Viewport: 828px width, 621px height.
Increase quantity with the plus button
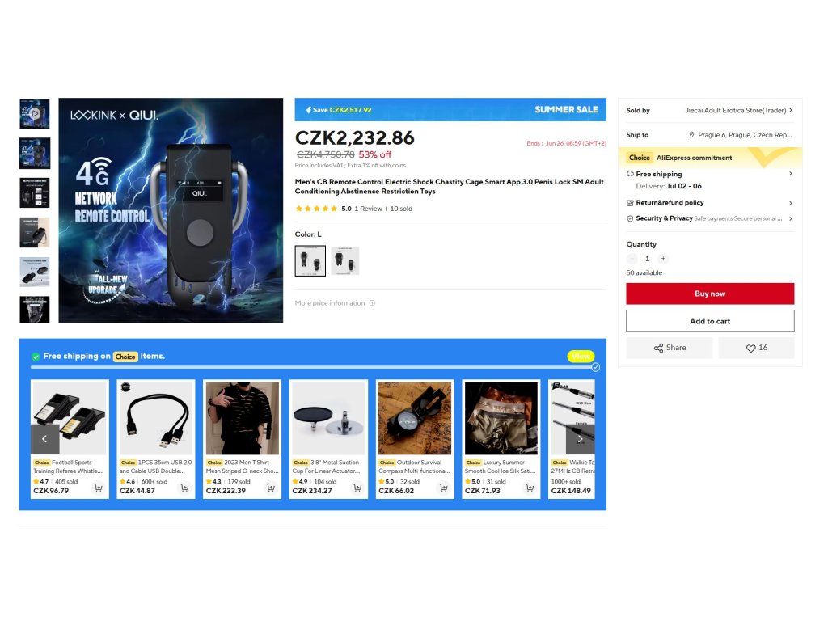coord(663,259)
